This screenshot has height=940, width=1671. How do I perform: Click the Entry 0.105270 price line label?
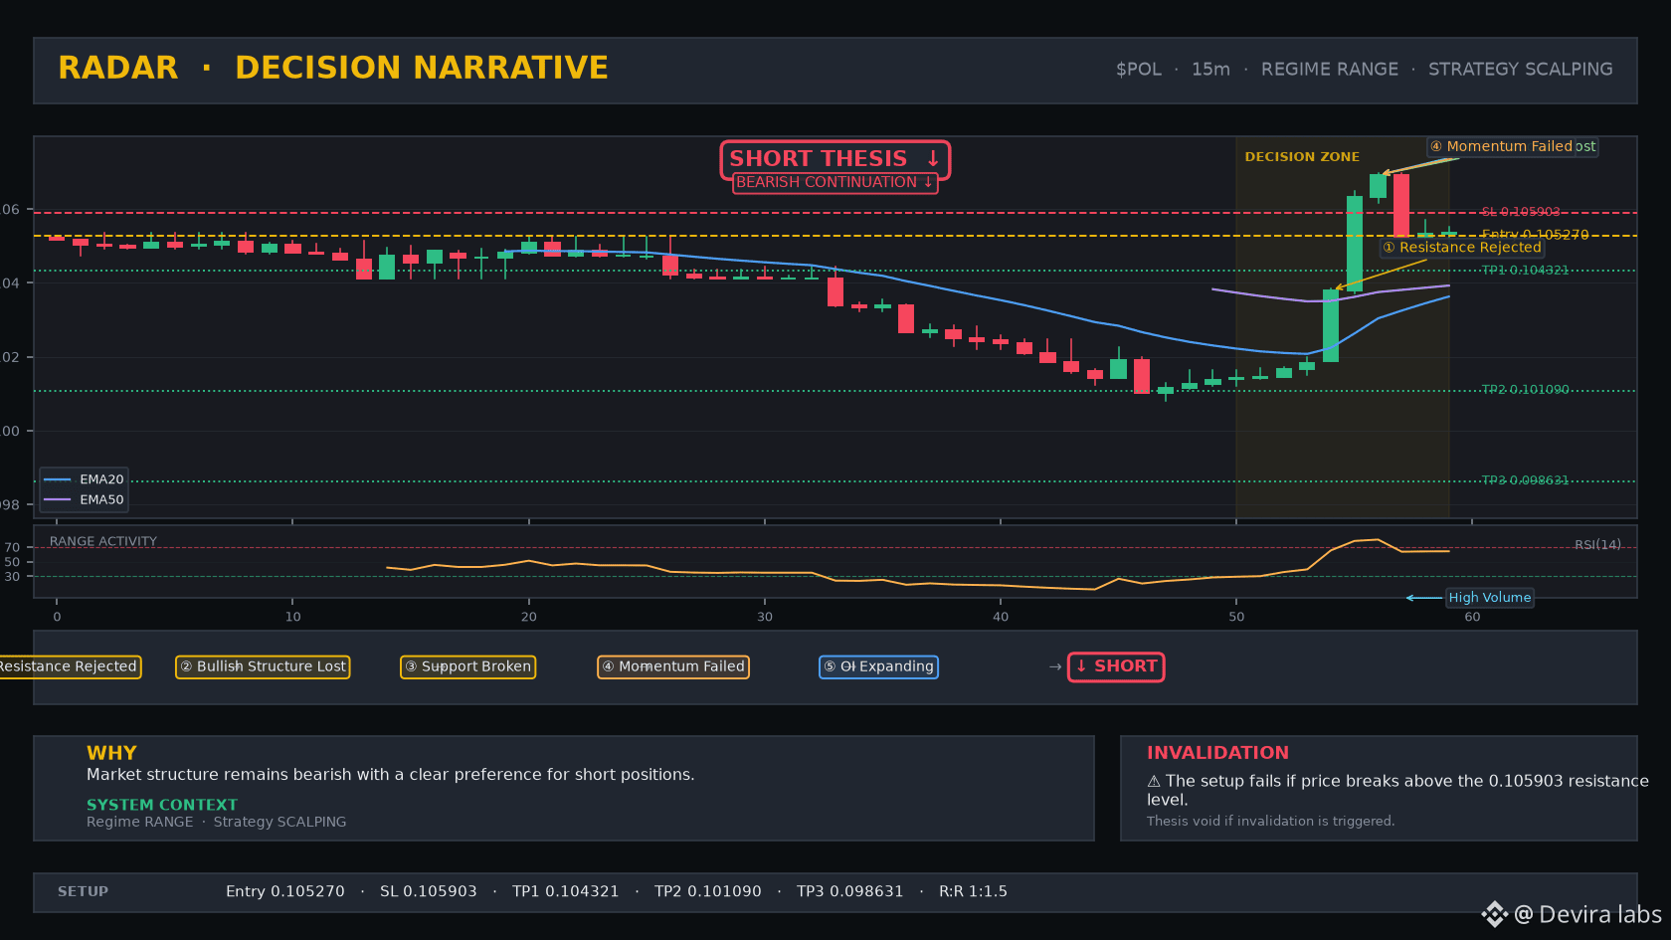click(1535, 235)
